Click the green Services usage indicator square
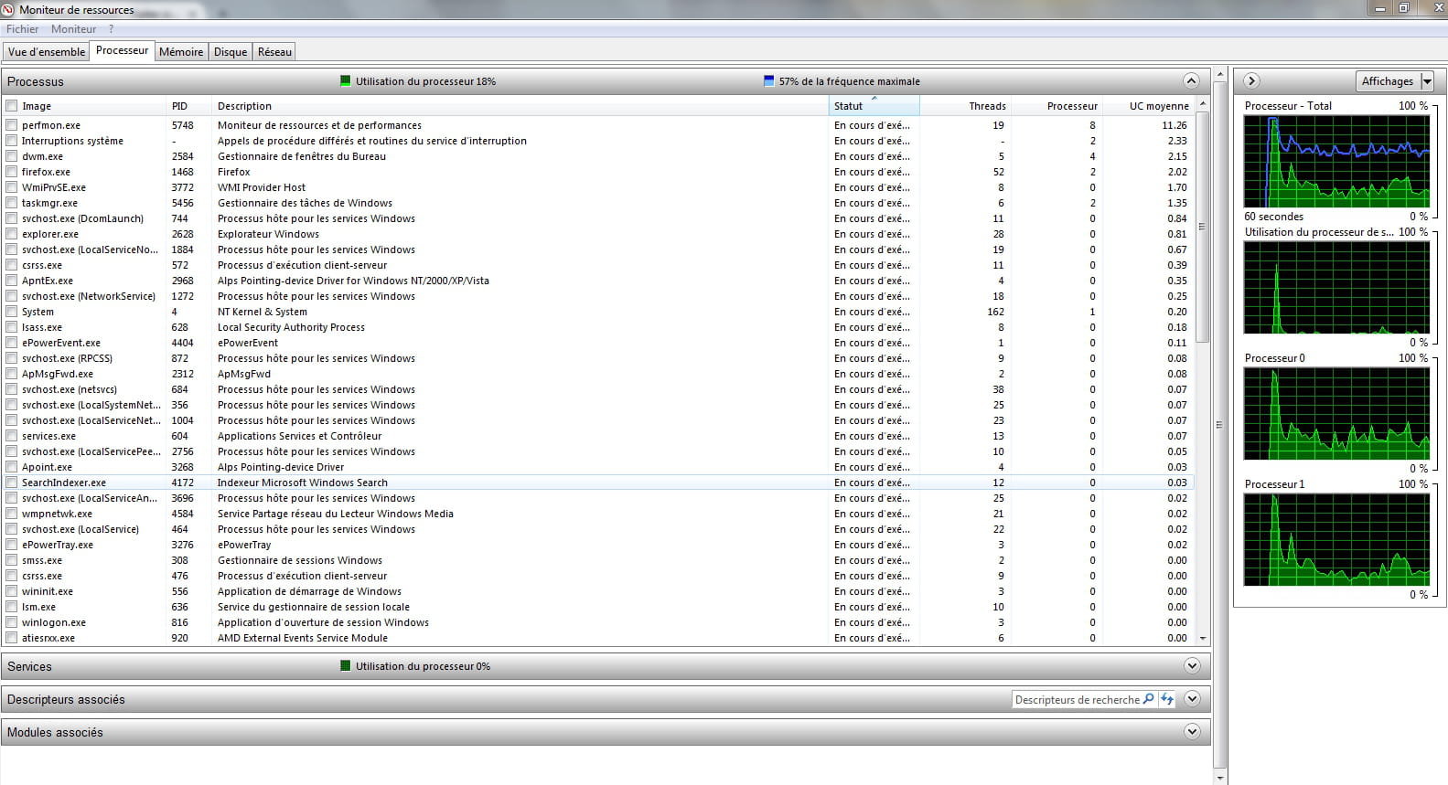 346,666
